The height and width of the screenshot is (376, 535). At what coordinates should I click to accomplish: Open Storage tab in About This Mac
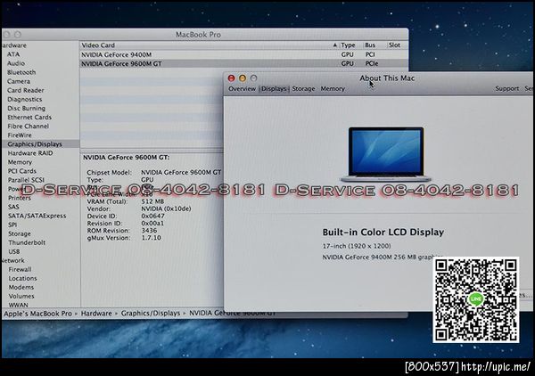tap(303, 88)
